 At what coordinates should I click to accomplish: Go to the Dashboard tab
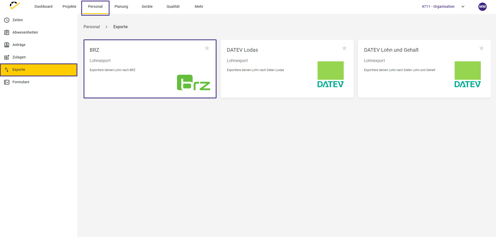tap(44, 7)
